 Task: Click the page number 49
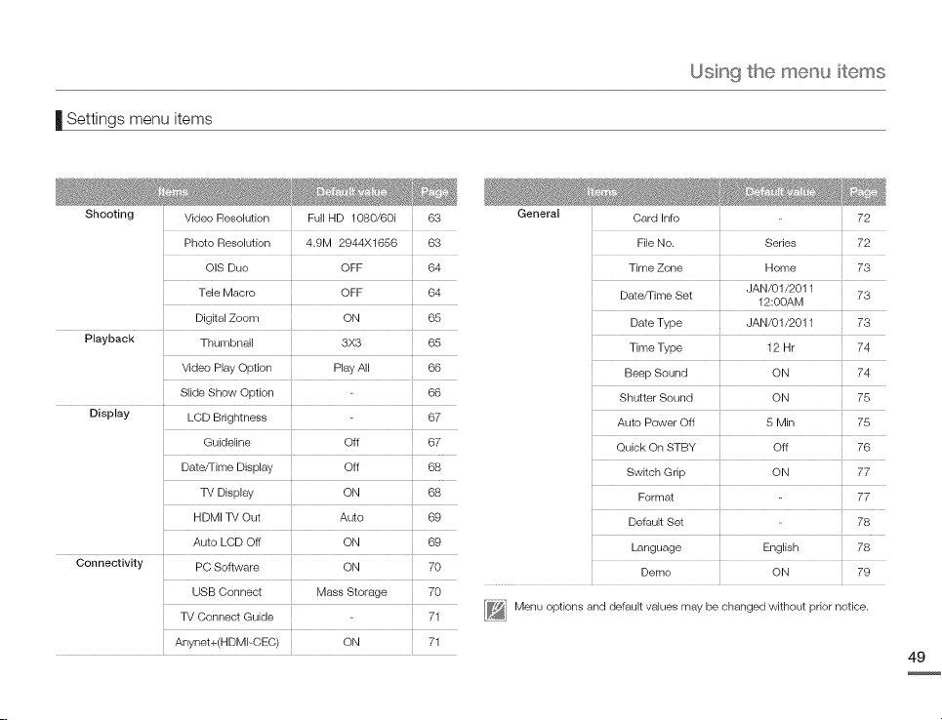coord(917,657)
